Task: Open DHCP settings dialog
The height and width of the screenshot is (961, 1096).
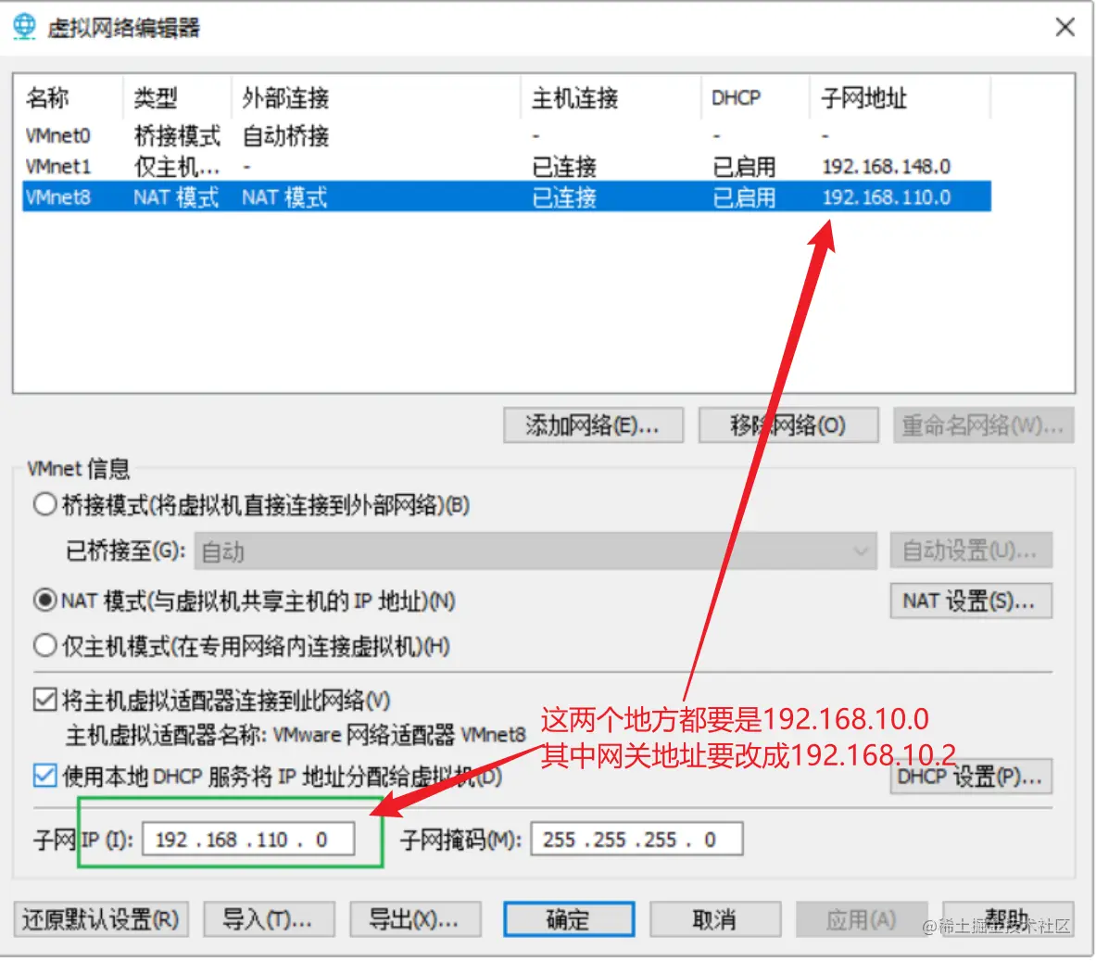Action: click(970, 778)
